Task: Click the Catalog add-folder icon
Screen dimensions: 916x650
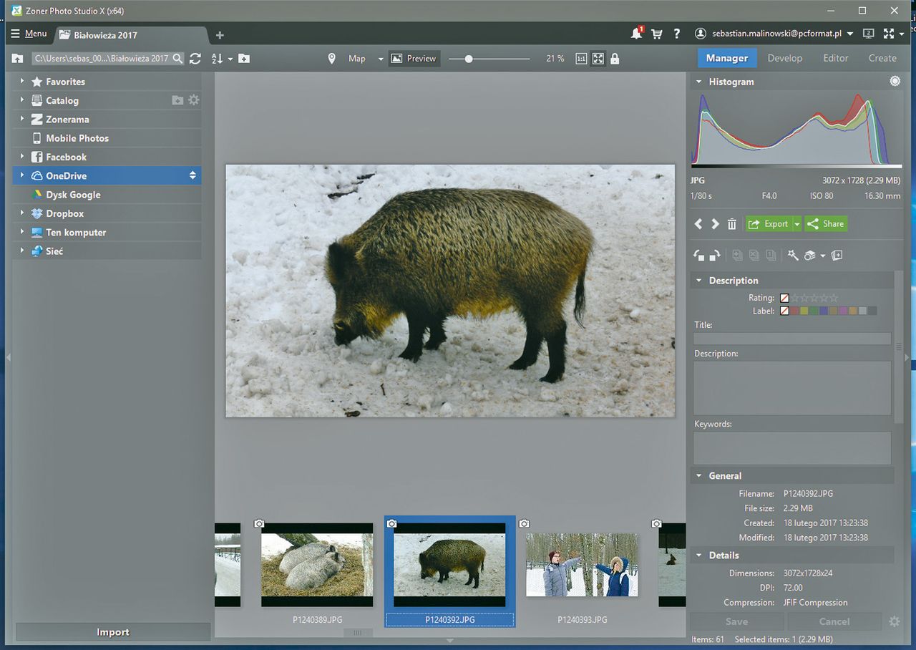Action: [x=177, y=100]
